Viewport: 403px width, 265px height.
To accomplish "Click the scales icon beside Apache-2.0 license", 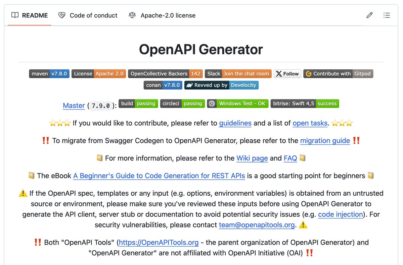I will tap(132, 15).
